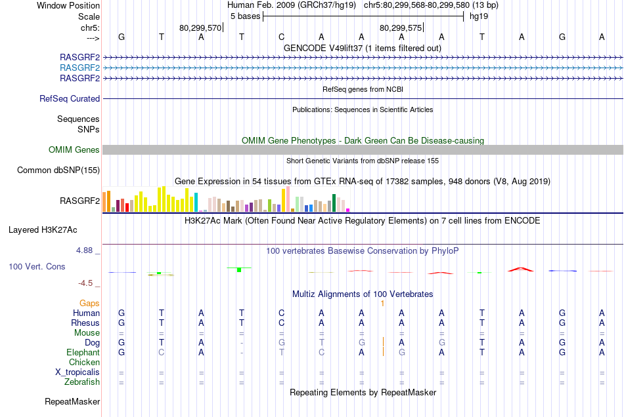Click the SNPs track label
624x417 pixels.
pyautogui.click(x=89, y=129)
